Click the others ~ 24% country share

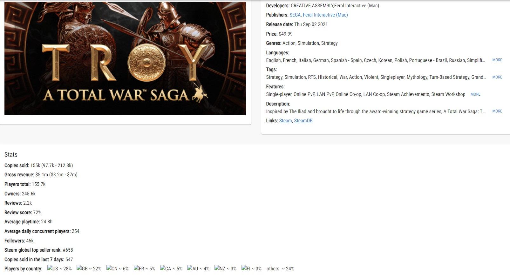coord(280,269)
